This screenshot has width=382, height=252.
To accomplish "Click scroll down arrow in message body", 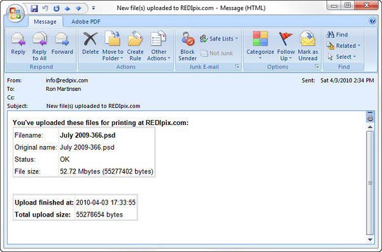I will [370, 239].
